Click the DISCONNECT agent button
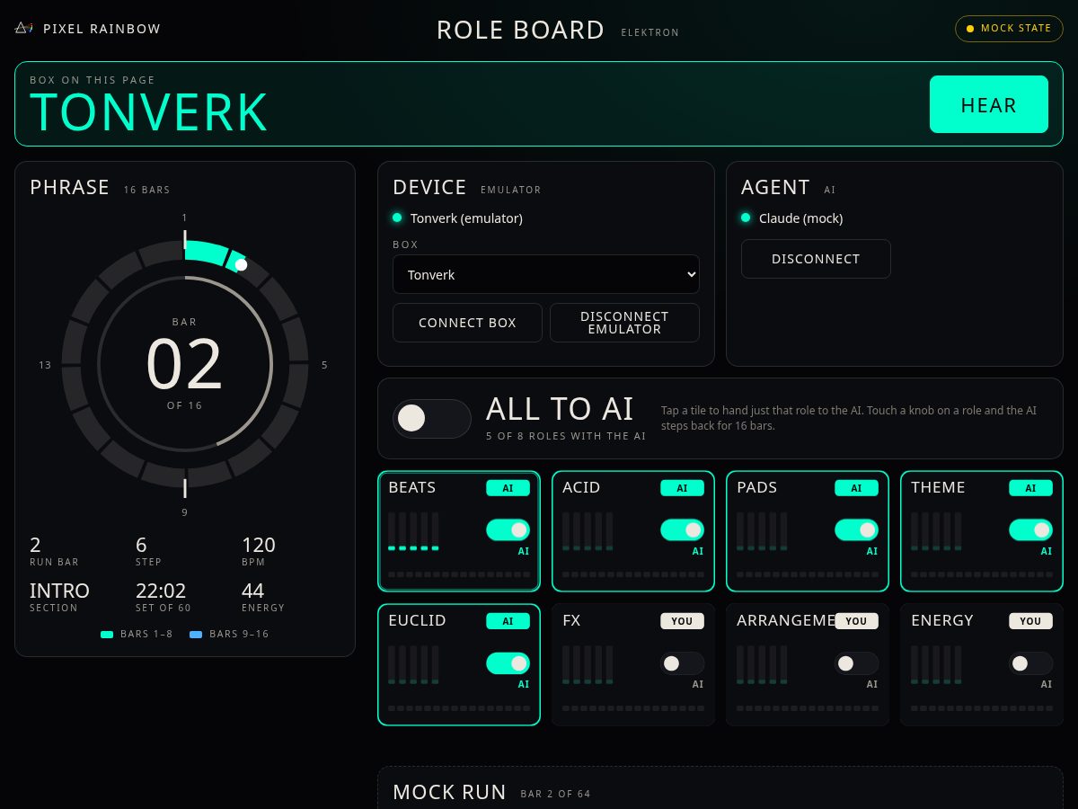1078x809 pixels. 816,259
